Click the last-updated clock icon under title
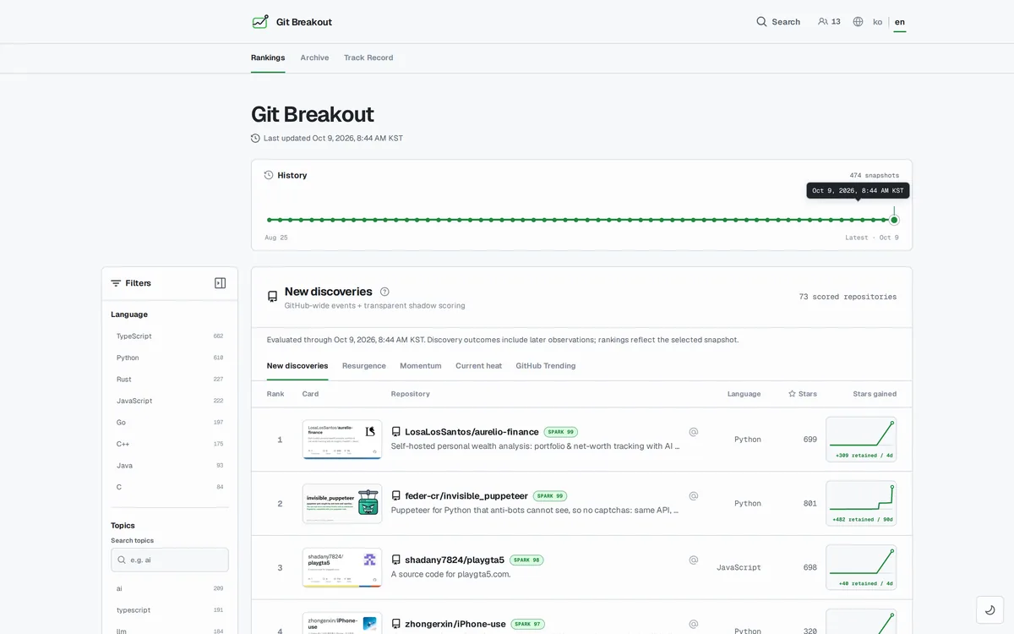1014x634 pixels. click(256, 138)
